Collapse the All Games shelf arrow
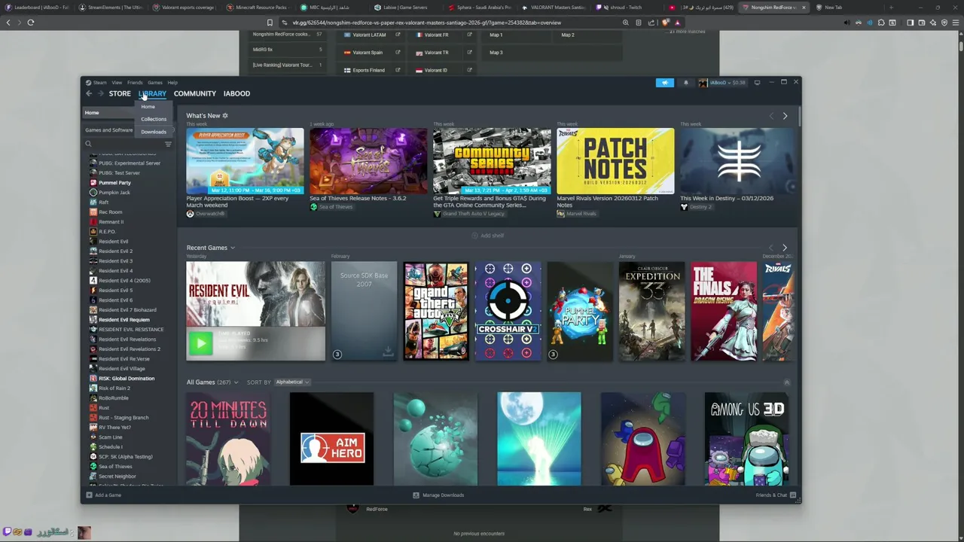 786,382
